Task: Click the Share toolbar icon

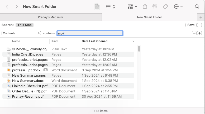Action: pyautogui.click(x=145, y=6)
